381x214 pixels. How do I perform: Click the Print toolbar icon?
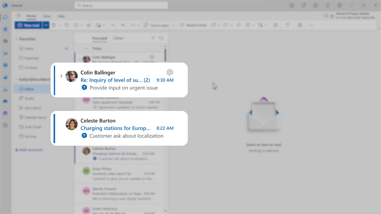pos(275,25)
